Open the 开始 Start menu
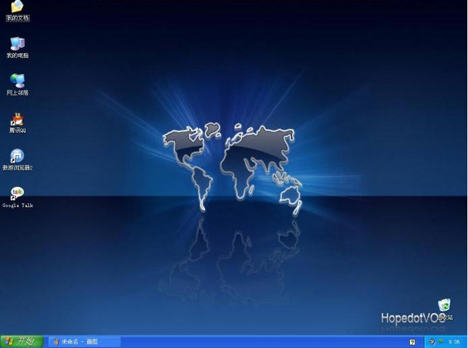This screenshot has width=468, height=348. pyautogui.click(x=22, y=342)
